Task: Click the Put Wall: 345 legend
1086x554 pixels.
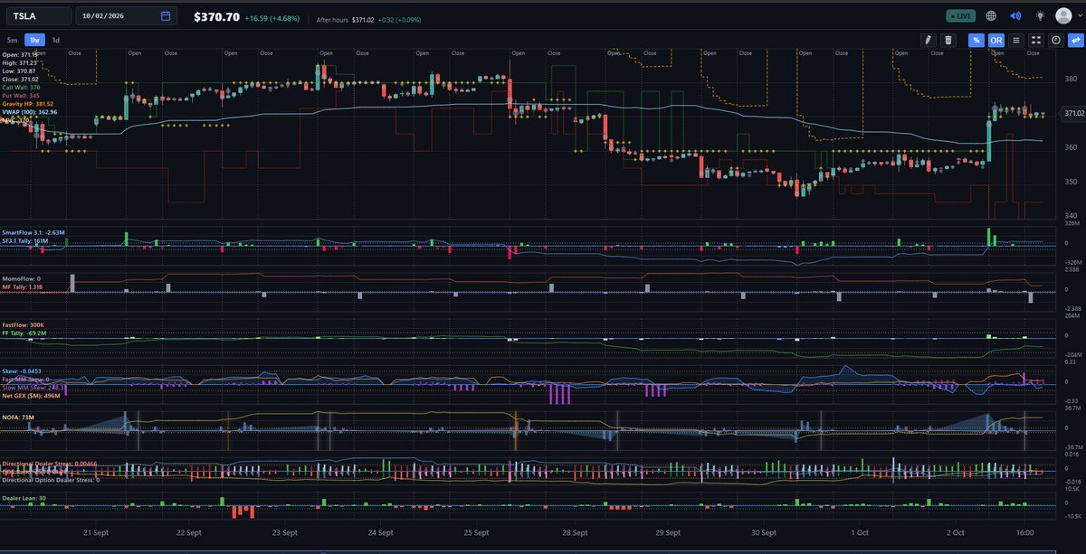Action: point(21,96)
